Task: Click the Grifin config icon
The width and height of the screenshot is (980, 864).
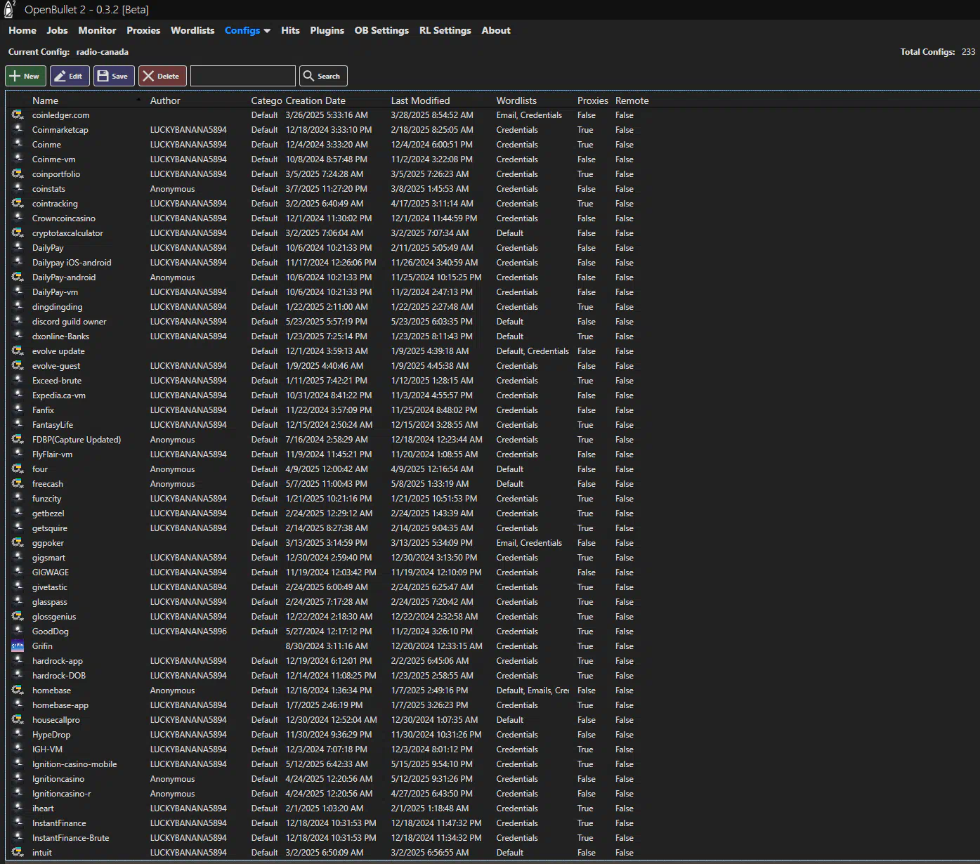Action: [18, 646]
